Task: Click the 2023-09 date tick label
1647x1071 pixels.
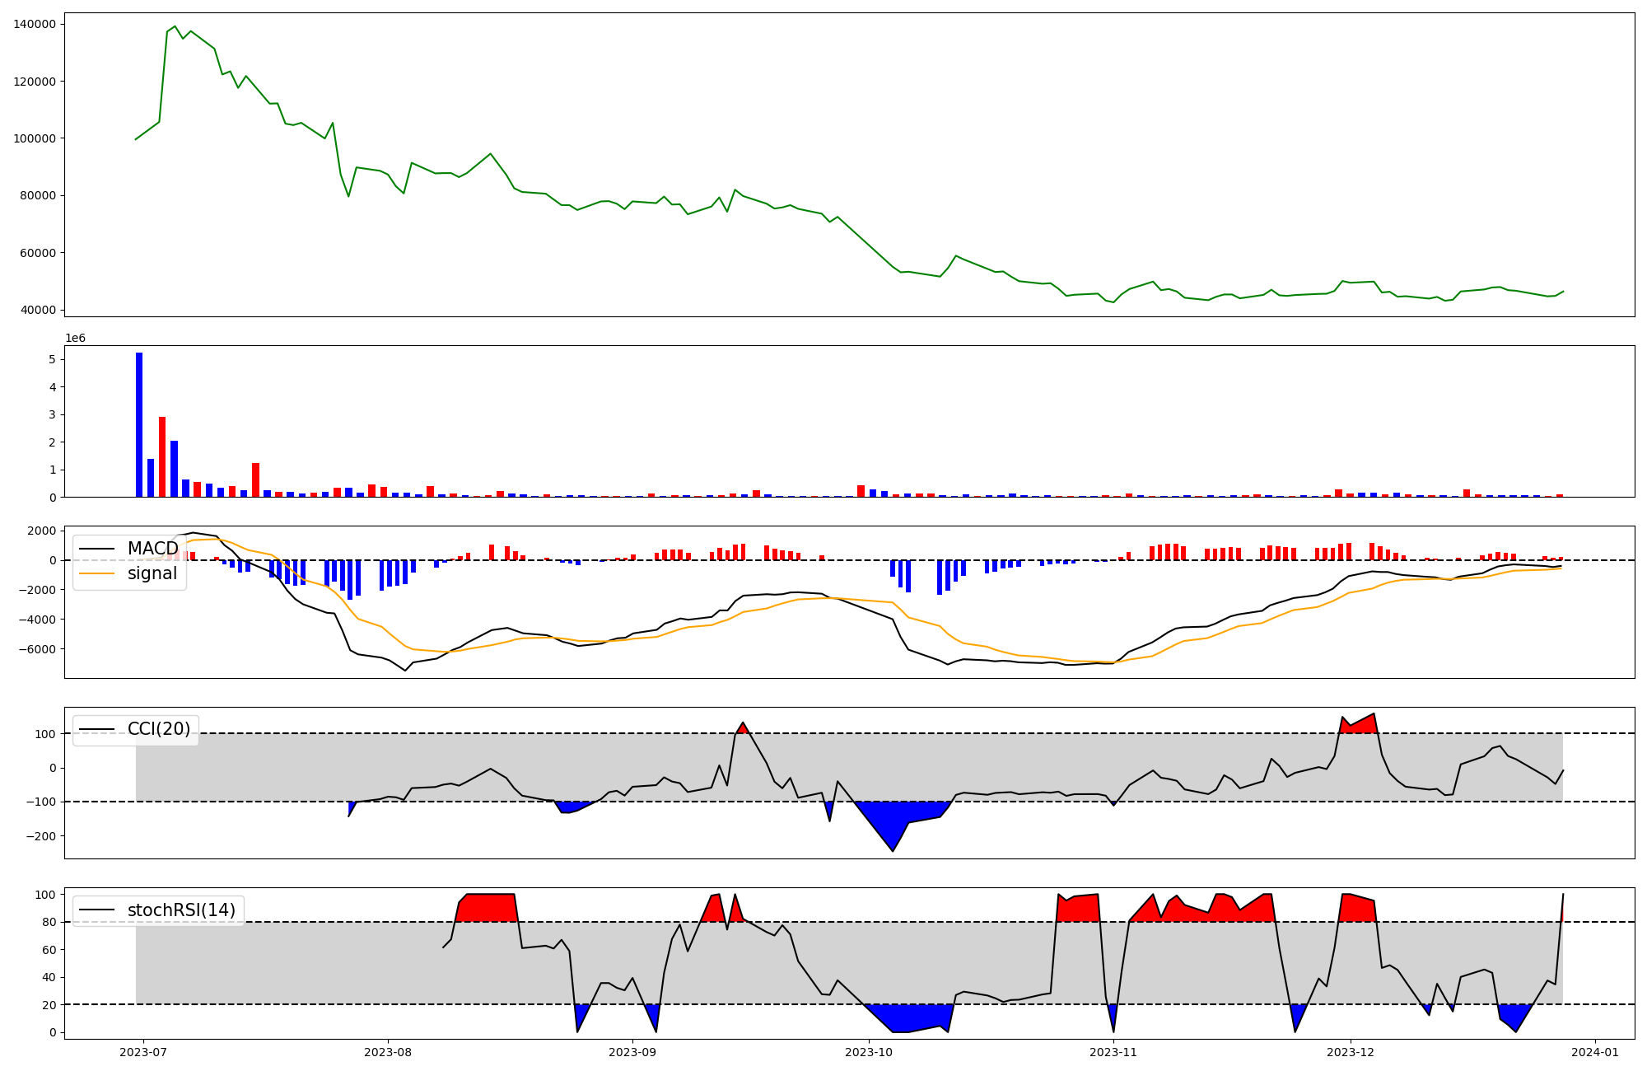Action: tap(632, 1052)
